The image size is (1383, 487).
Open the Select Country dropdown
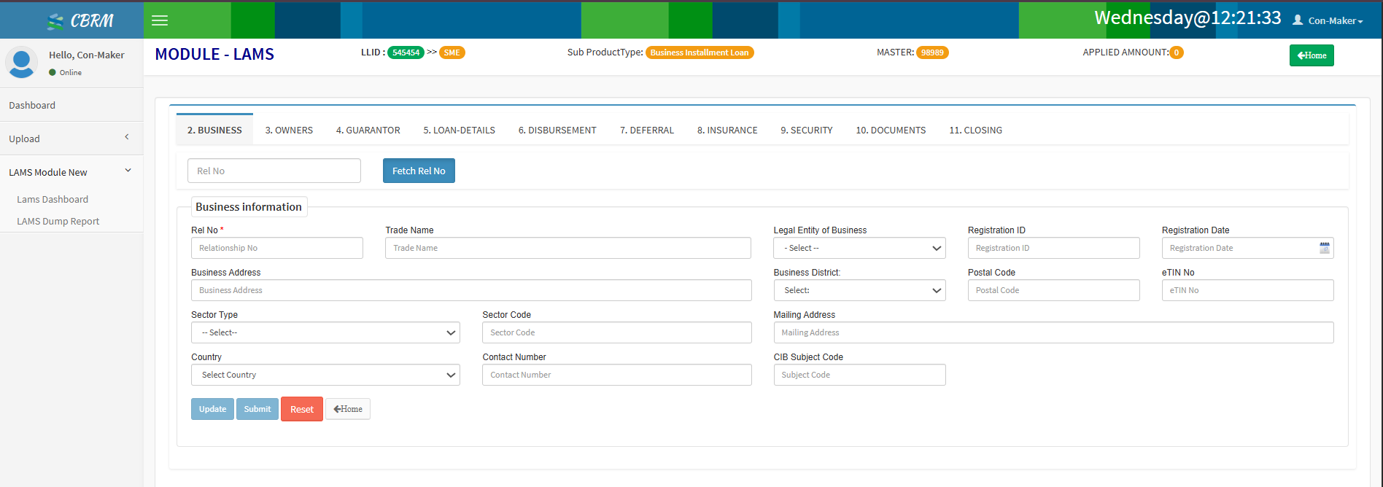point(325,375)
